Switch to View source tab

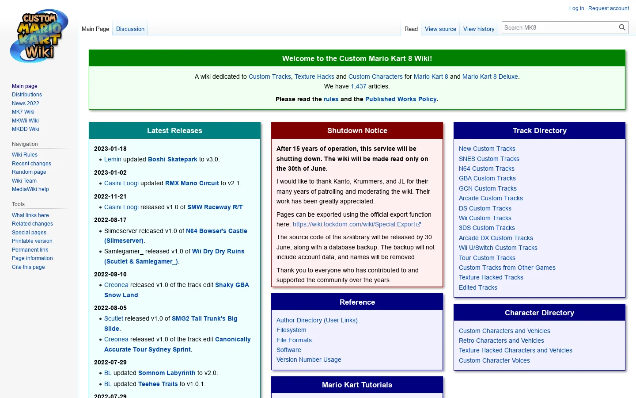click(x=440, y=29)
